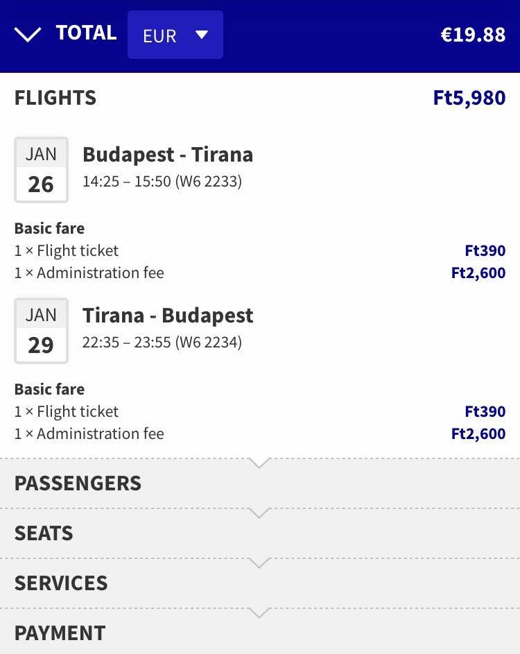Click the total price €19.88
The height and width of the screenshot is (654, 520).
pyautogui.click(x=473, y=35)
